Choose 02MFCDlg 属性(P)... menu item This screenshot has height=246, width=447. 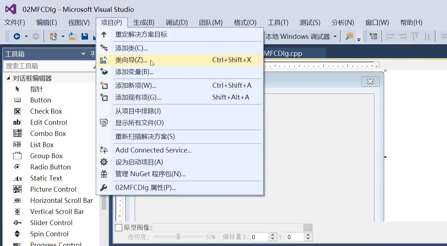180,187
